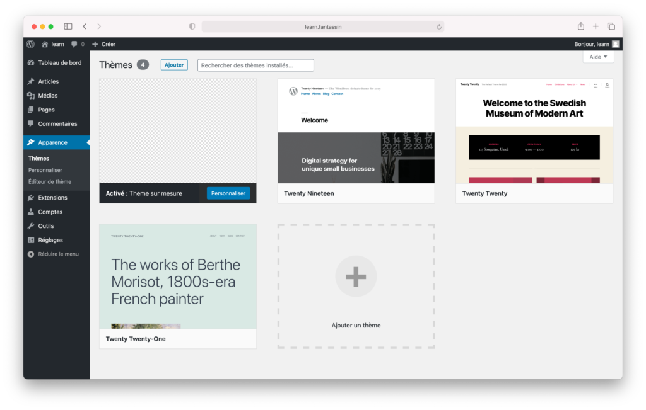Focus the Rechercher des thèmes installés field
This screenshot has height=410, width=646.
(255, 65)
